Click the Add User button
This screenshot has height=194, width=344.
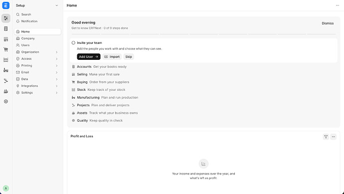[89, 57]
